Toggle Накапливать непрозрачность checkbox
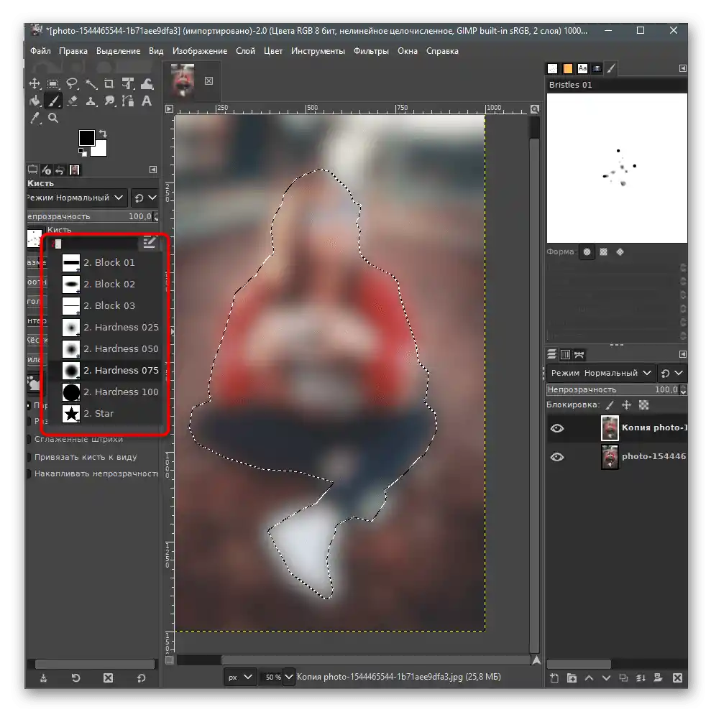This screenshot has height=712, width=711. click(x=29, y=473)
